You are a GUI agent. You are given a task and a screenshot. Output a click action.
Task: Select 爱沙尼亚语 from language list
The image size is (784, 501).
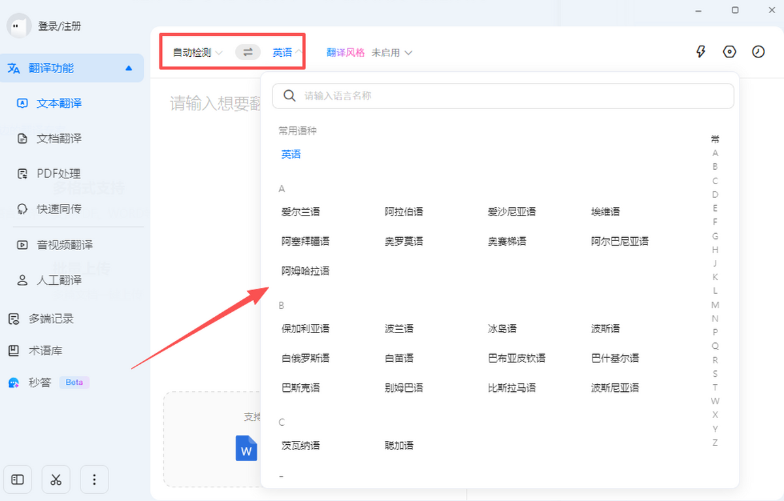(x=512, y=212)
